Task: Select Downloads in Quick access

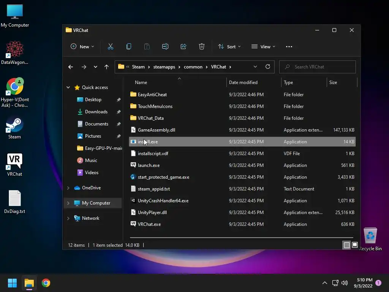Action: click(x=96, y=112)
